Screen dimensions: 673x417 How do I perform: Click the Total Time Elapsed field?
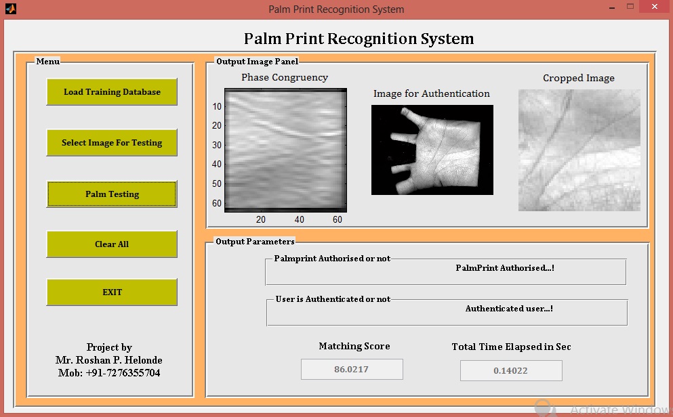click(511, 370)
